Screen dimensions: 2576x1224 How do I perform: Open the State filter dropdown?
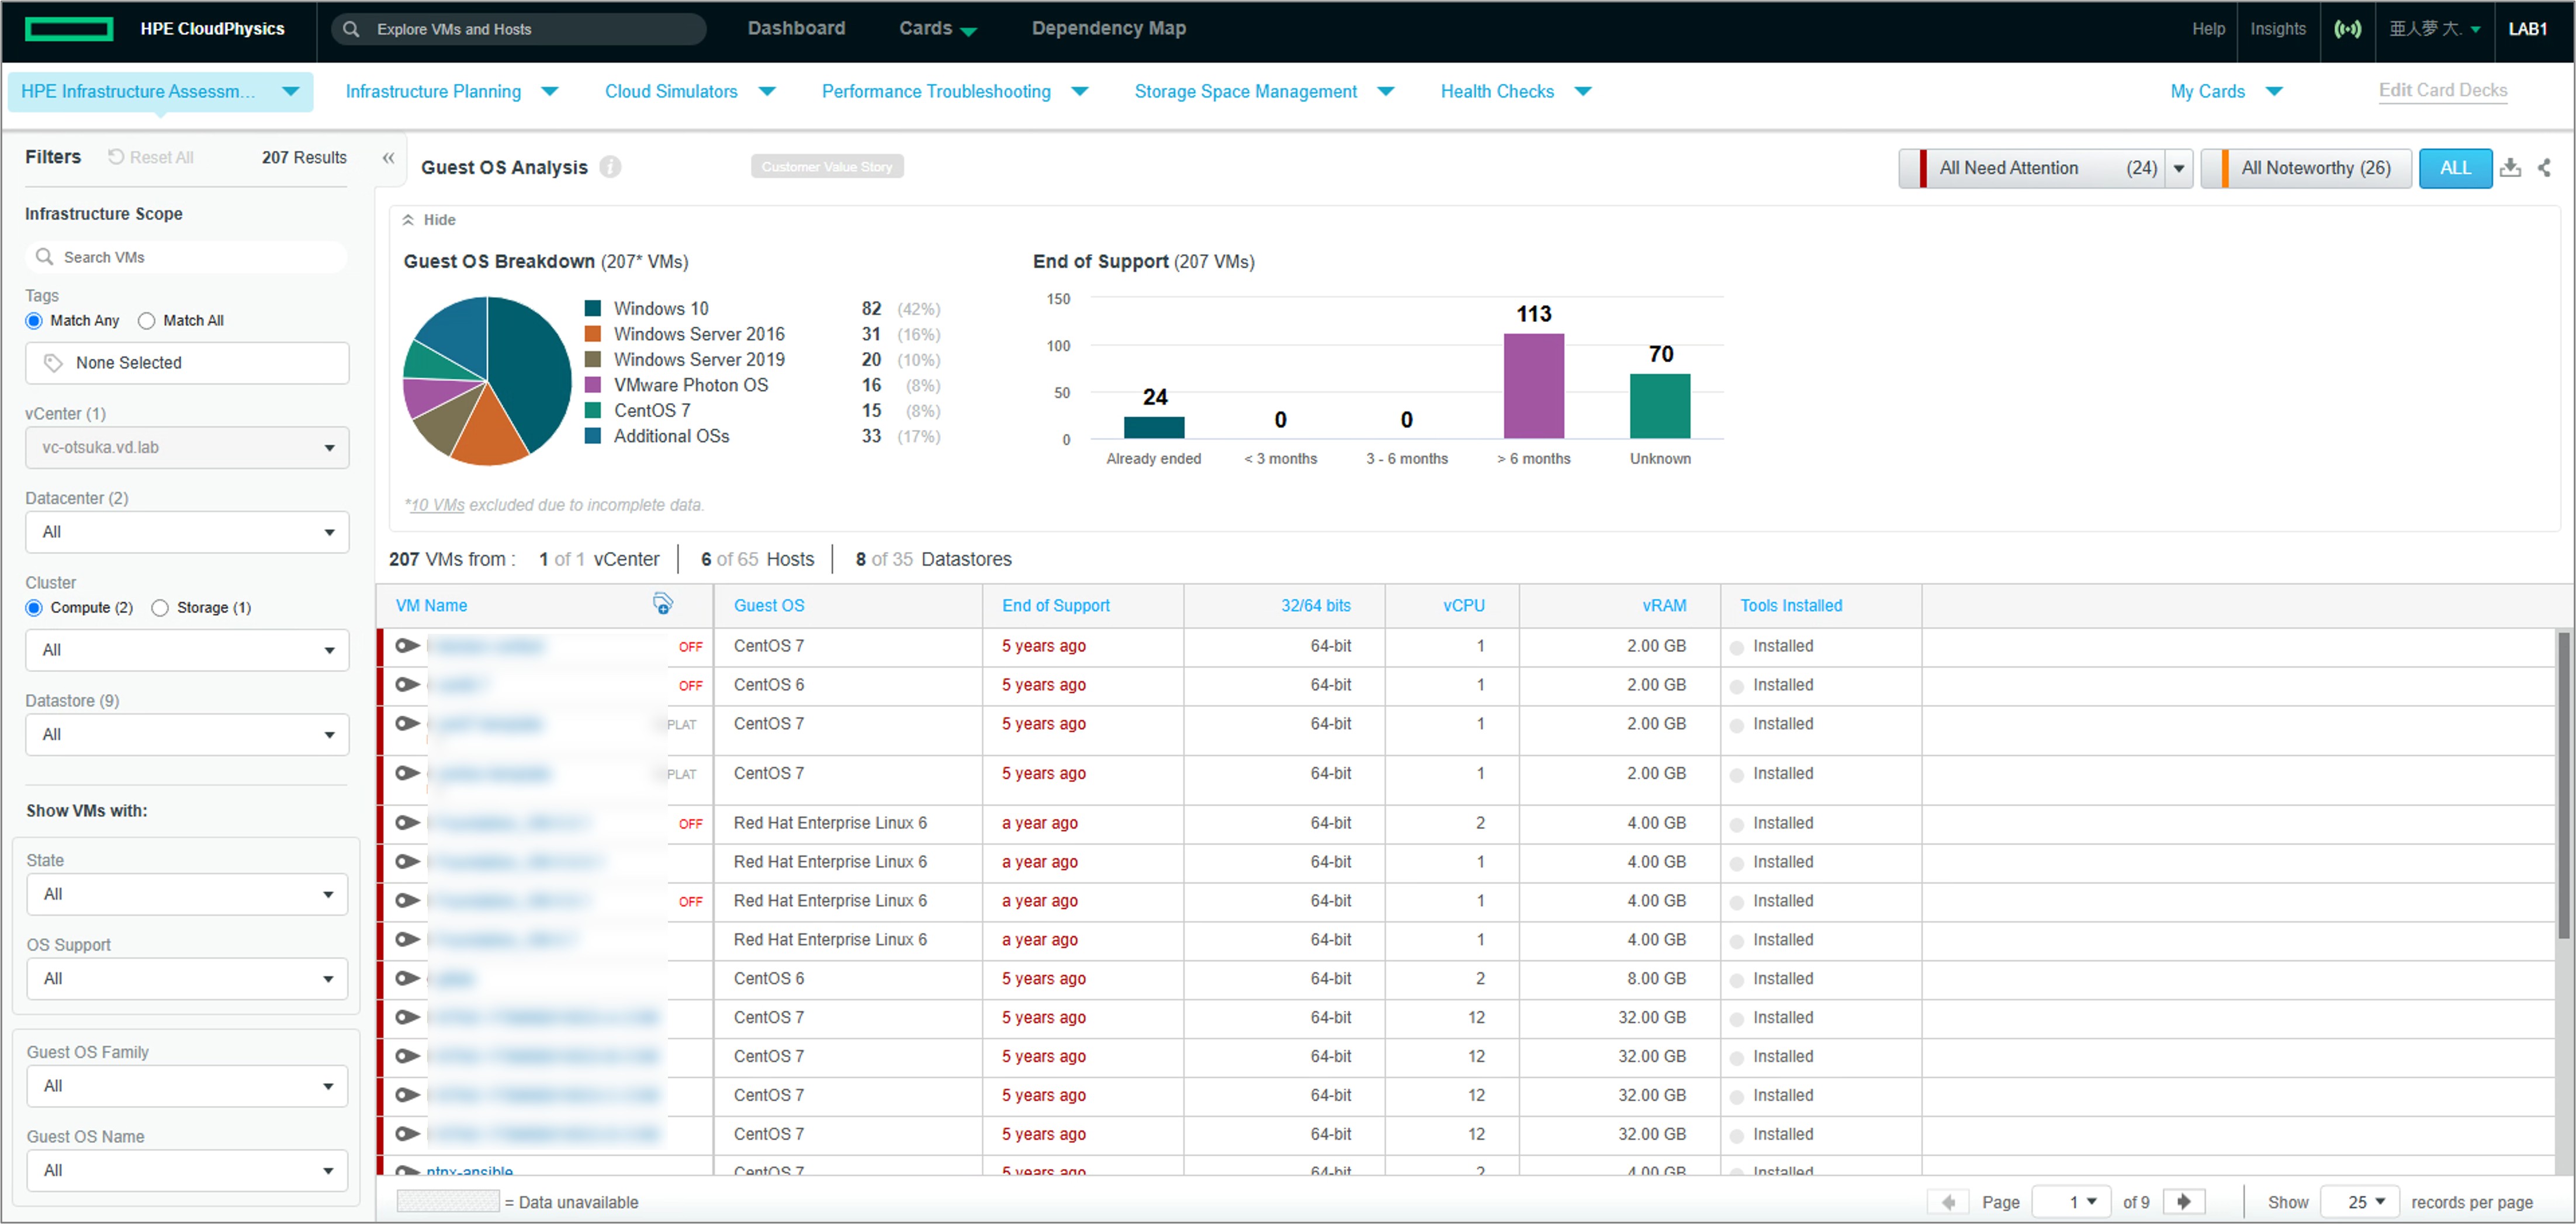[x=187, y=894]
